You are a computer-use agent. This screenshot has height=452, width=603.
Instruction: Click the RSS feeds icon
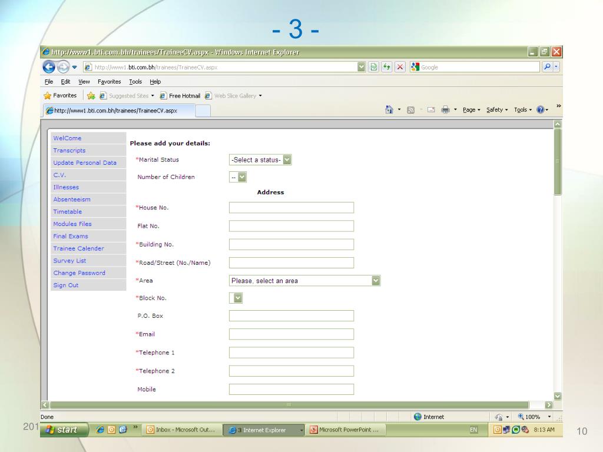point(410,110)
